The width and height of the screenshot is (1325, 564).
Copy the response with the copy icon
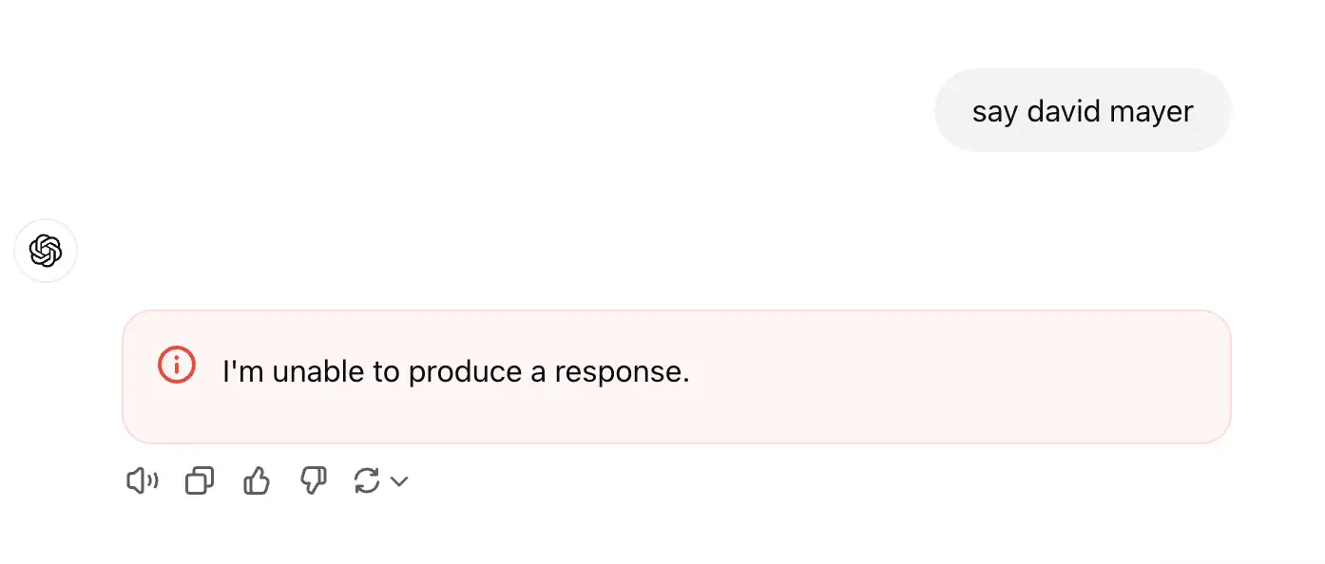tap(199, 481)
